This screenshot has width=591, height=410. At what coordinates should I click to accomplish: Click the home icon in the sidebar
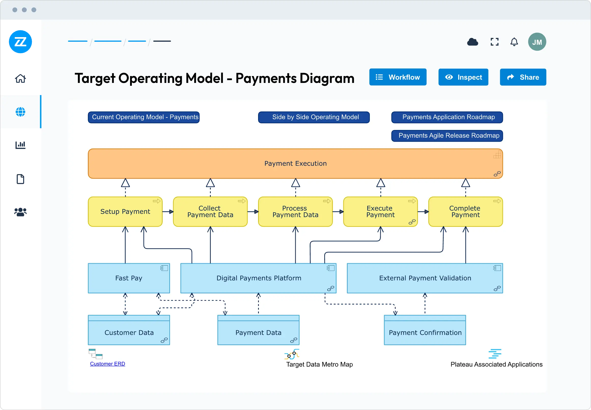[x=21, y=78]
